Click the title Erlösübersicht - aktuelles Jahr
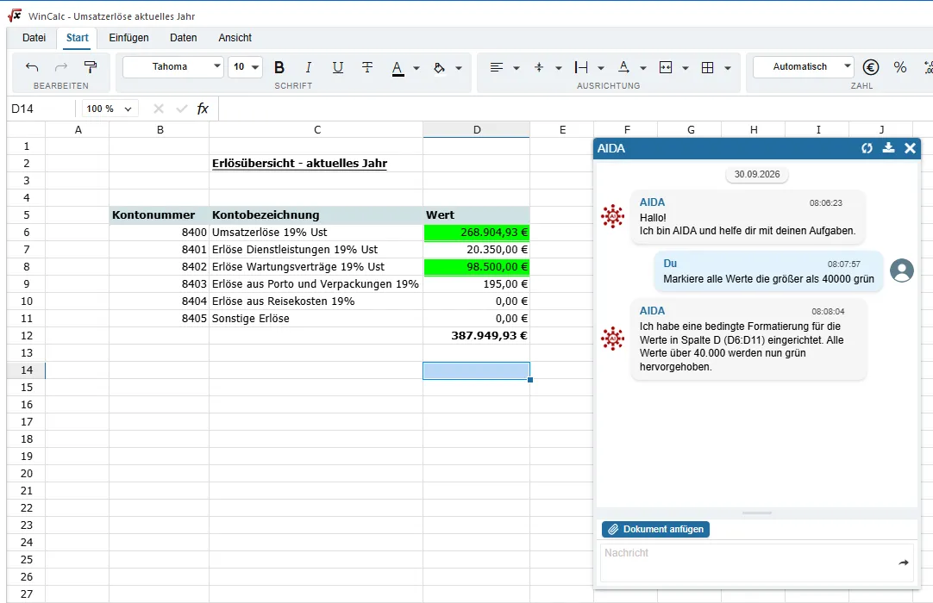Viewport: 933px width, 603px height. [x=299, y=164]
